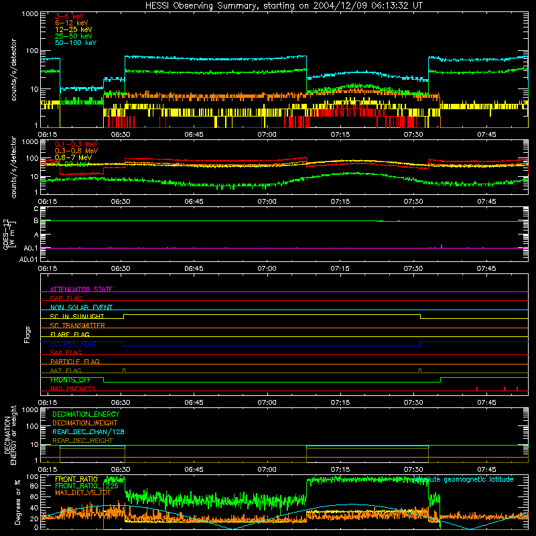The width and height of the screenshot is (536, 536).
Task: Click the DECIMATION_WEIGHT legend label
Action: coord(85,423)
